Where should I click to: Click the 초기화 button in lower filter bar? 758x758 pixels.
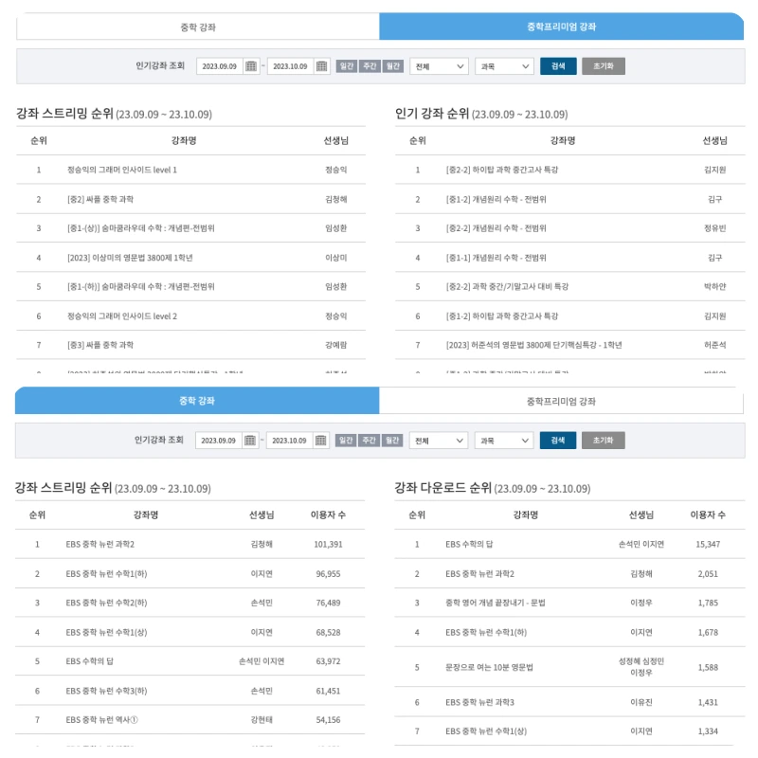tap(603, 440)
